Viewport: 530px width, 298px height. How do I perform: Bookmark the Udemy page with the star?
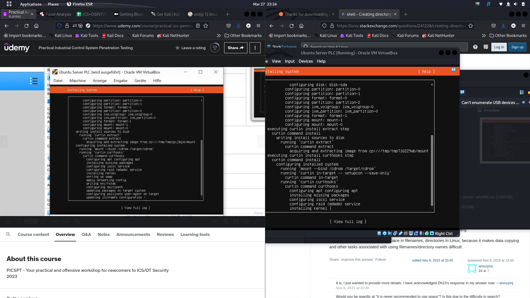click(206, 26)
